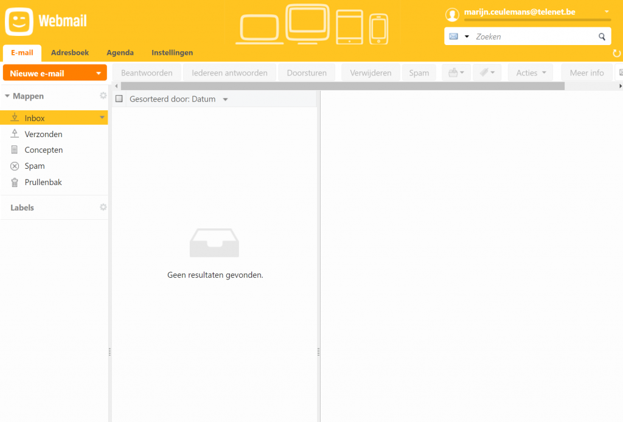The height and width of the screenshot is (422, 623).
Task: Click the horizontal toolbar scrollbar thumb
Action: pos(343,86)
